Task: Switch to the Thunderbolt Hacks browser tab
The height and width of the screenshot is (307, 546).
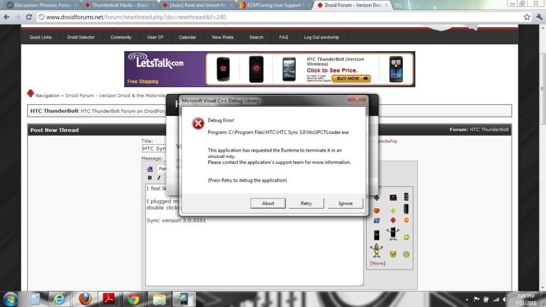Action: click(x=120, y=5)
